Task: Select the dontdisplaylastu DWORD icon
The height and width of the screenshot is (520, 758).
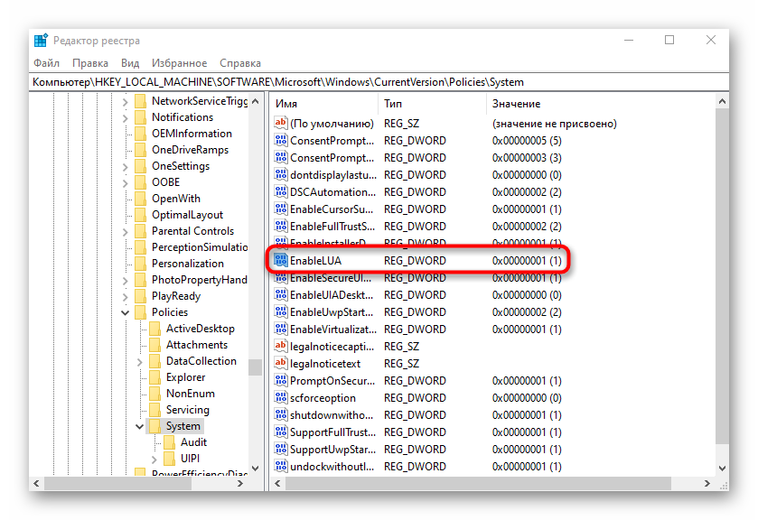Action: pos(280,175)
